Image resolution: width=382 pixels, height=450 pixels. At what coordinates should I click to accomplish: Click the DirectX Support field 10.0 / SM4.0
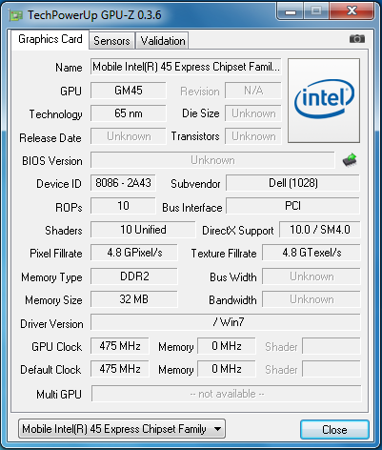tap(320, 230)
